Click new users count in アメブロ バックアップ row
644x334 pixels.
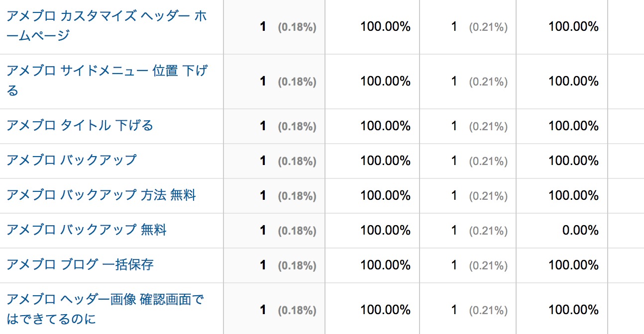click(454, 161)
